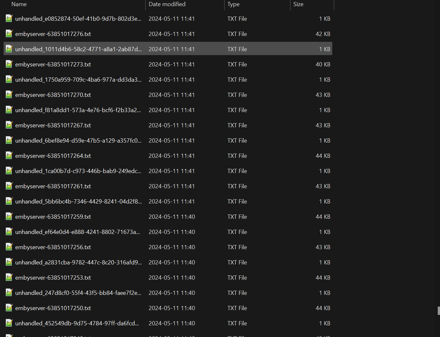Click the icon of embyserver-63851017276.txt
Screen dimensions: 440x337
coord(9,33)
